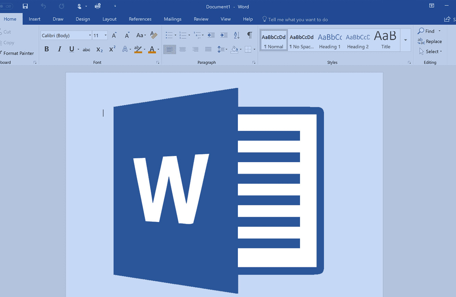Increase indent of the paragraph
Image resolution: width=456 pixels, height=297 pixels.
tap(223, 35)
